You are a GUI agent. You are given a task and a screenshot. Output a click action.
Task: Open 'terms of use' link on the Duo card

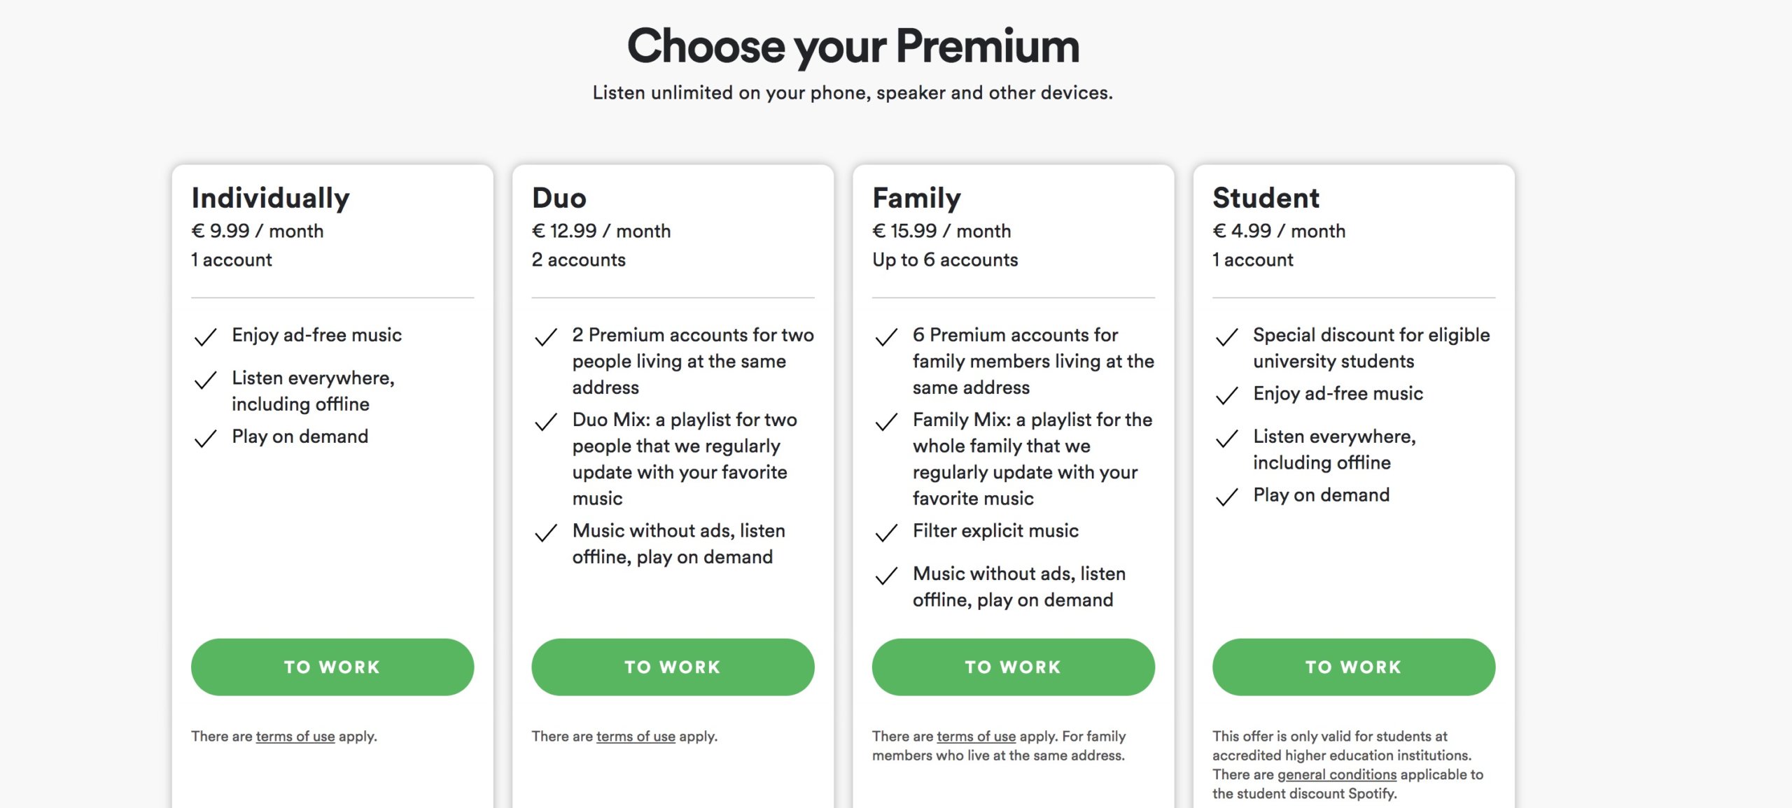coord(636,737)
